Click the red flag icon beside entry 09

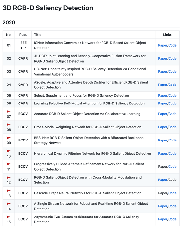pos(9,138)
